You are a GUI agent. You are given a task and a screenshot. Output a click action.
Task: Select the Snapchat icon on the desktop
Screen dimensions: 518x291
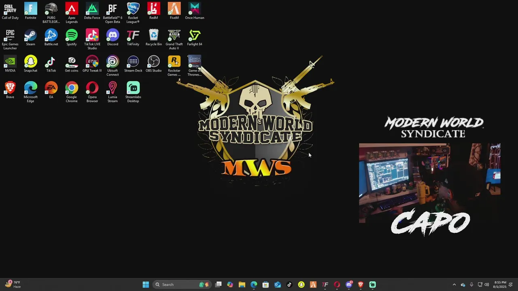[30, 64]
